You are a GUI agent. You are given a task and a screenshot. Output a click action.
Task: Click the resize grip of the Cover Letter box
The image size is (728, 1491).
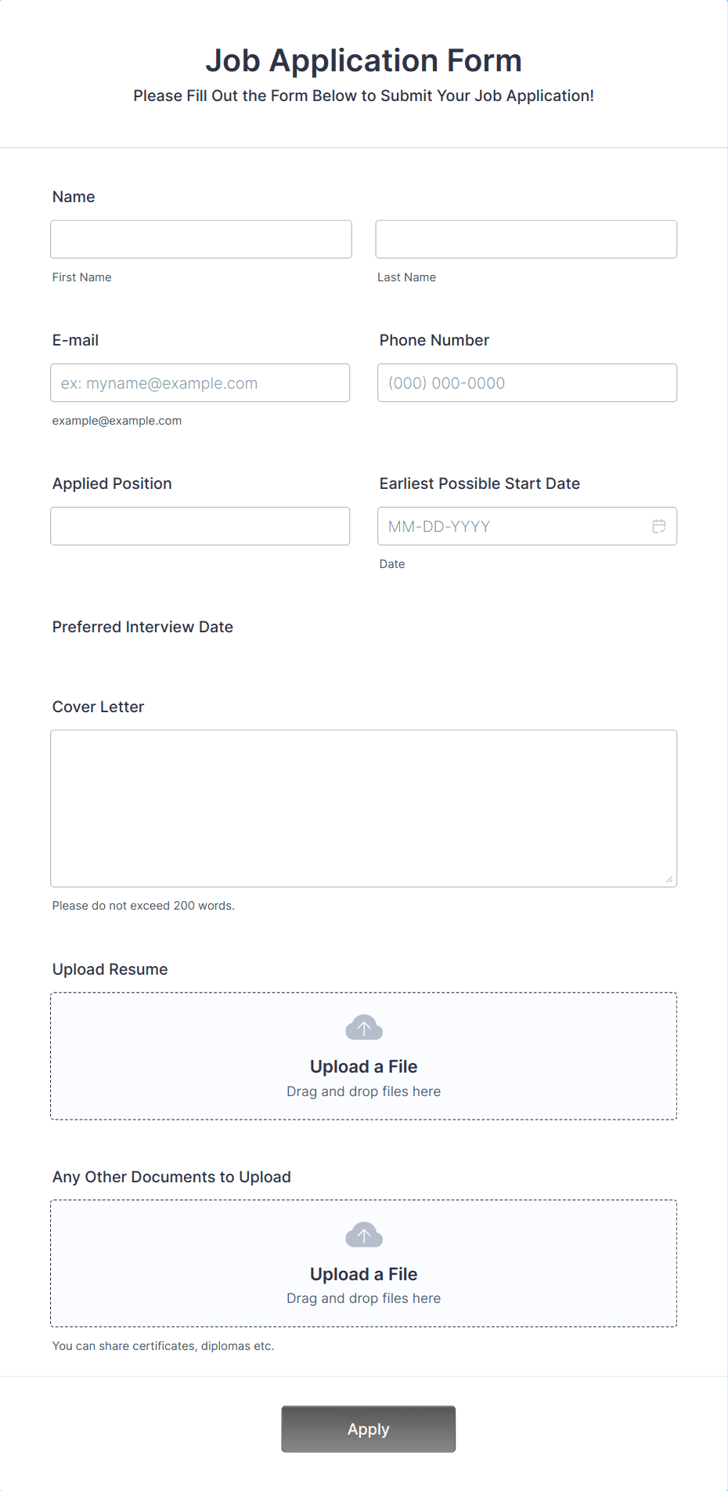coord(669,879)
